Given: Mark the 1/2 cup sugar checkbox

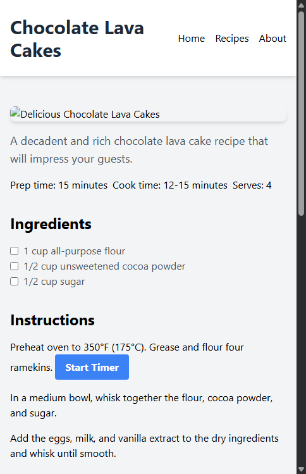Looking at the screenshot, I should 14,282.
